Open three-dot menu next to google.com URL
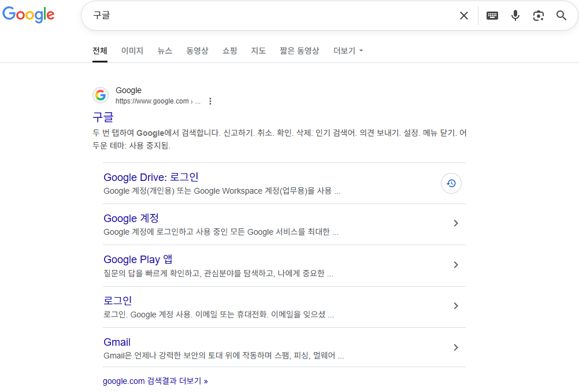The image size is (579, 392). pos(210,101)
